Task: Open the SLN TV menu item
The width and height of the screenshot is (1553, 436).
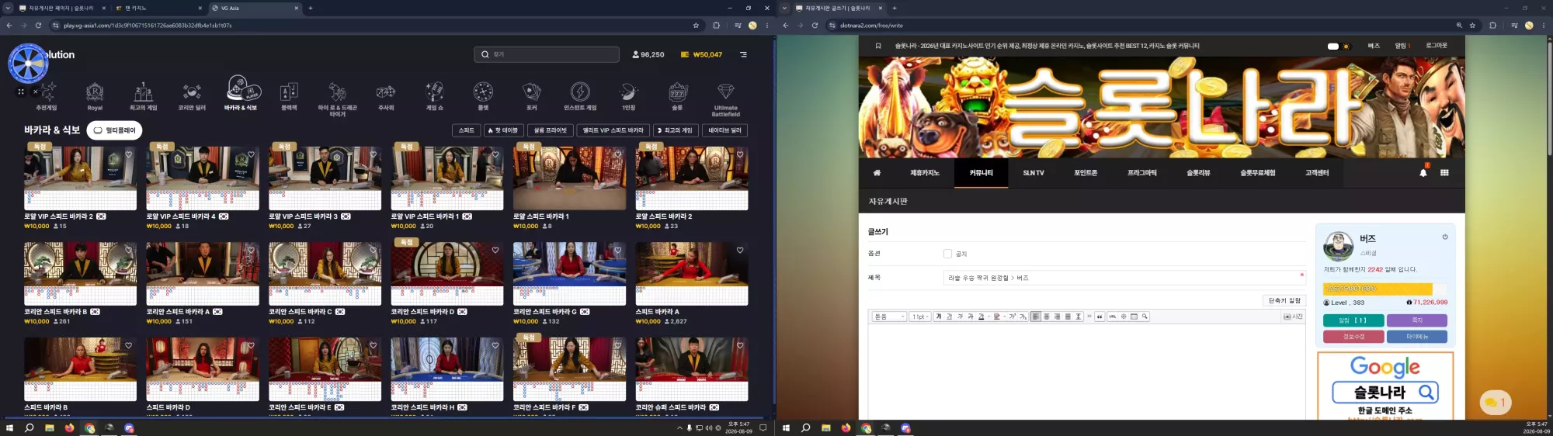Action: 1034,173
